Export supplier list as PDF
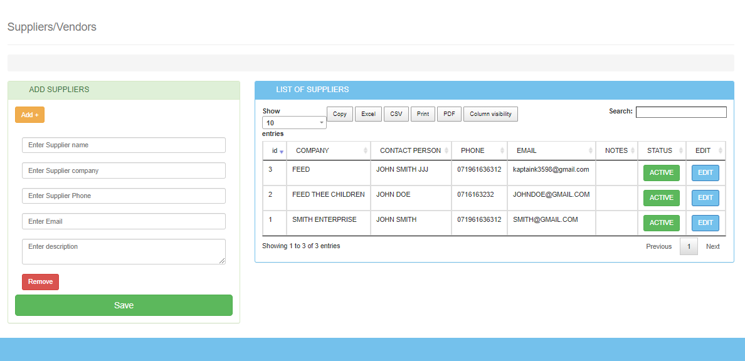Screen dimensions: 745x361 (449, 114)
